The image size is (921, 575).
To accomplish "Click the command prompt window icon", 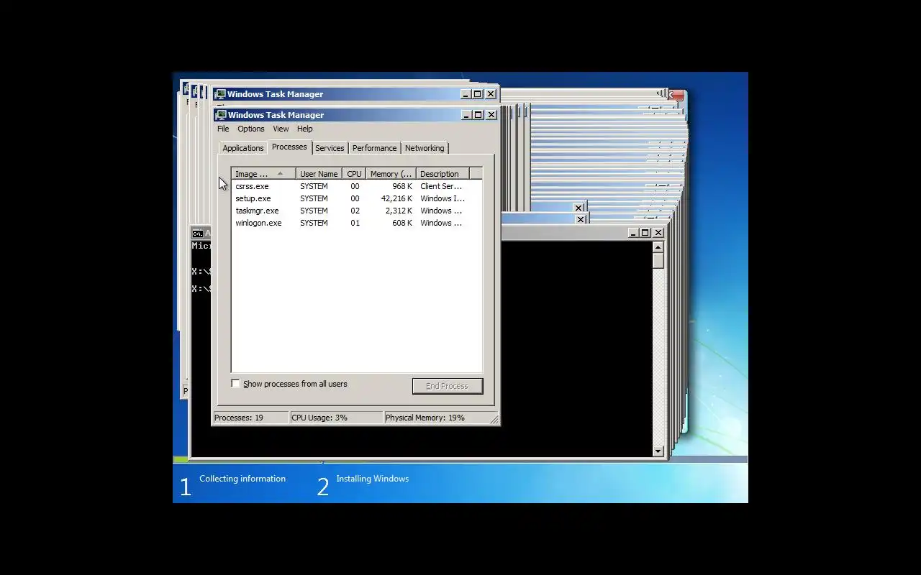I will tap(197, 234).
